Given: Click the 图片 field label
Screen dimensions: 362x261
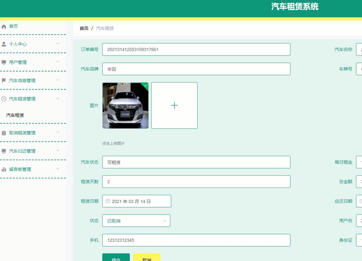Looking at the screenshot, I should tap(94, 106).
